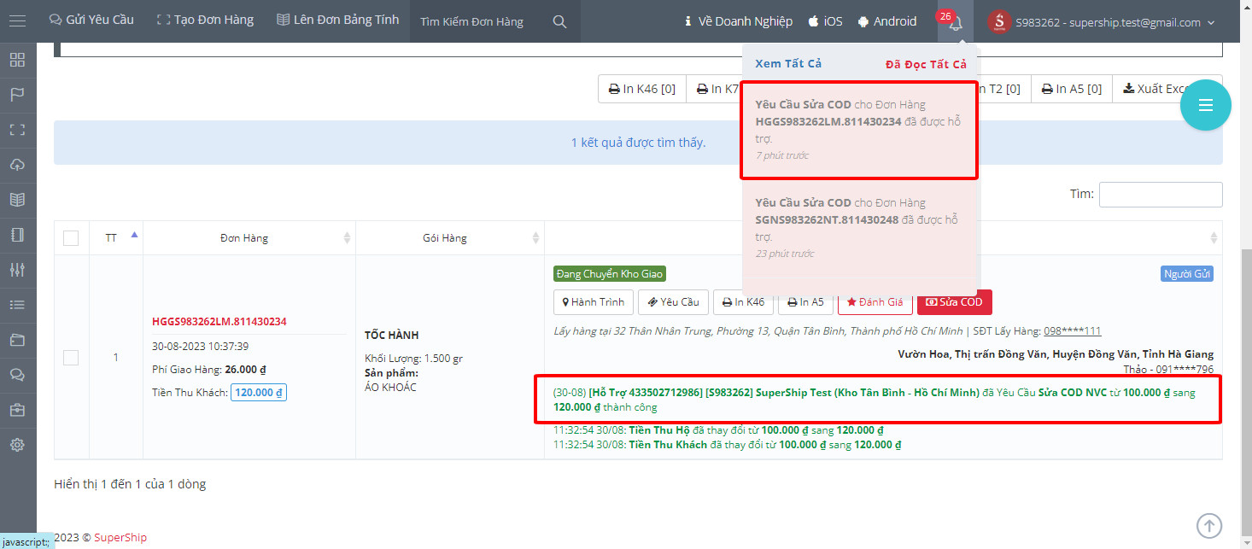Click the Tìm filter input box
The height and width of the screenshot is (549, 1252).
coord(1161,194)
